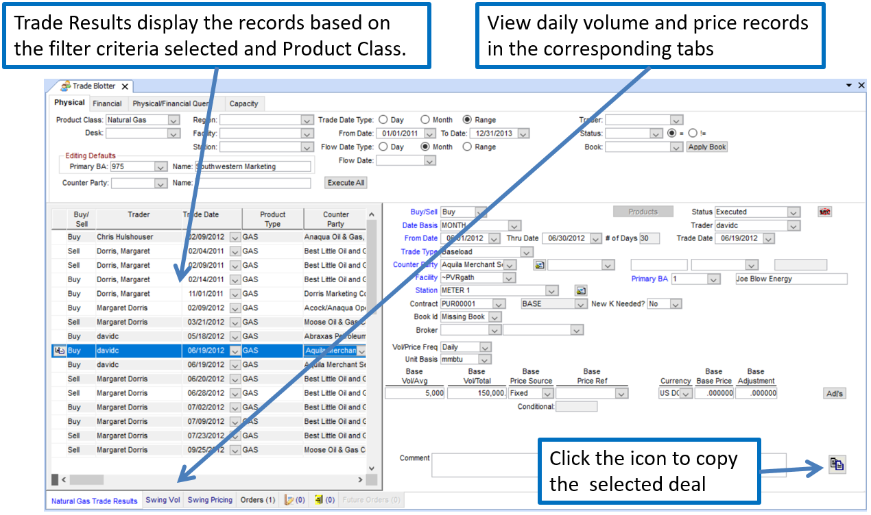Screen dimensions: 871x515
Task: Click the Trade Blotter tab icon
Action: pyautogui.click(x=65, y=86)
